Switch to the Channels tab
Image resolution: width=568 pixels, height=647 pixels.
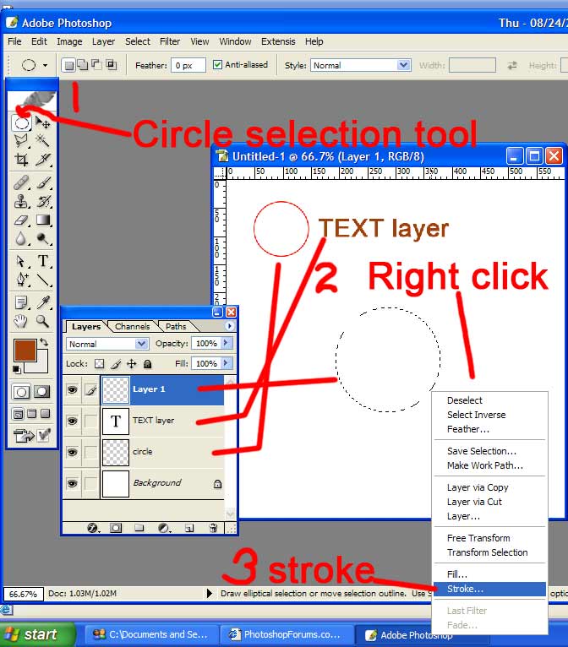[132, 326]
